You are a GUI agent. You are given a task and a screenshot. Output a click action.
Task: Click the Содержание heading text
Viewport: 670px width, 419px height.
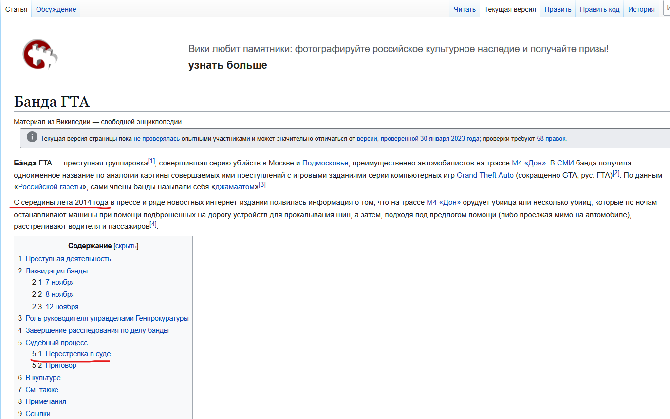click(x=90, y=246)
